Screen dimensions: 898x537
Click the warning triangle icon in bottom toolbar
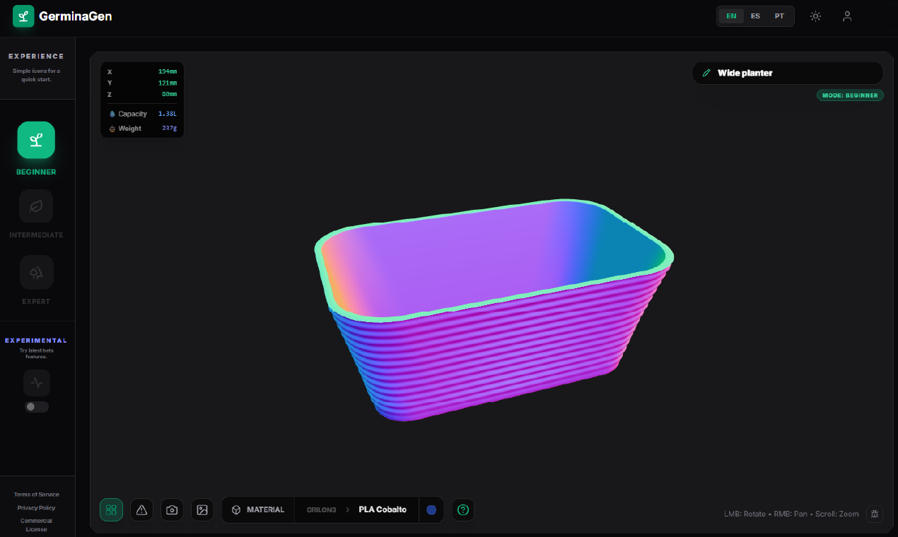click(x=141, y=509)
